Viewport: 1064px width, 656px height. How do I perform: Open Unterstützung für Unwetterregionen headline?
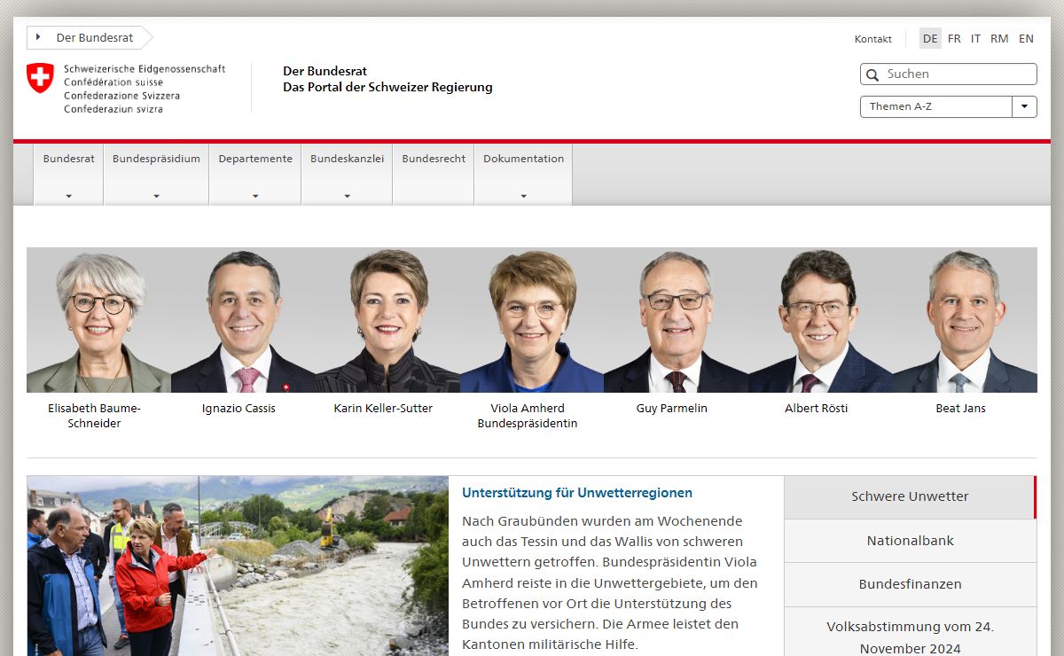[576, 493]
